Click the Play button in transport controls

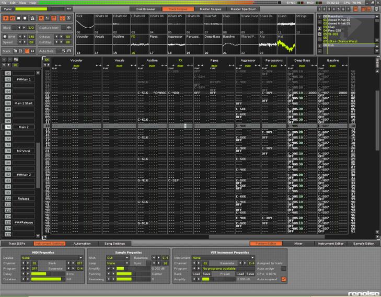tap(6, 17)
